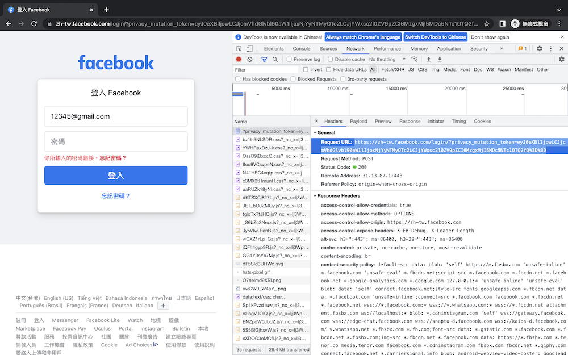This screenshot has width=568, height=355.
Task: Open the request Response tab
Action: point(410,122)
